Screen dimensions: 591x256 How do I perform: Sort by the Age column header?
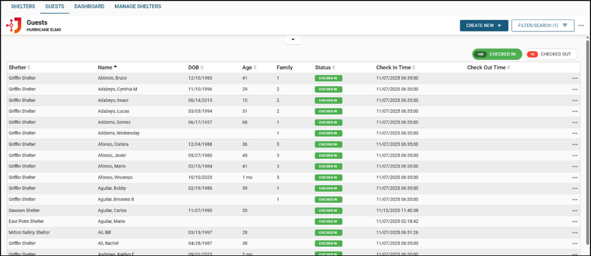pyautogui.click(x=247, y=67)
